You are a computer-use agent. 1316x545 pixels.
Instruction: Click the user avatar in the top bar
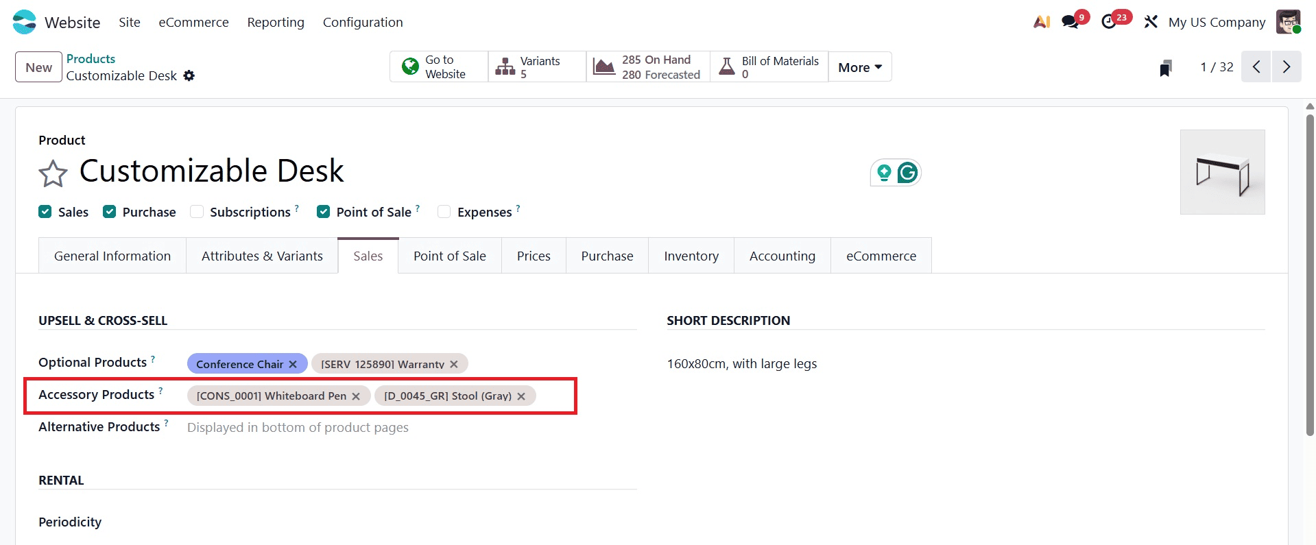point(1289,22)
